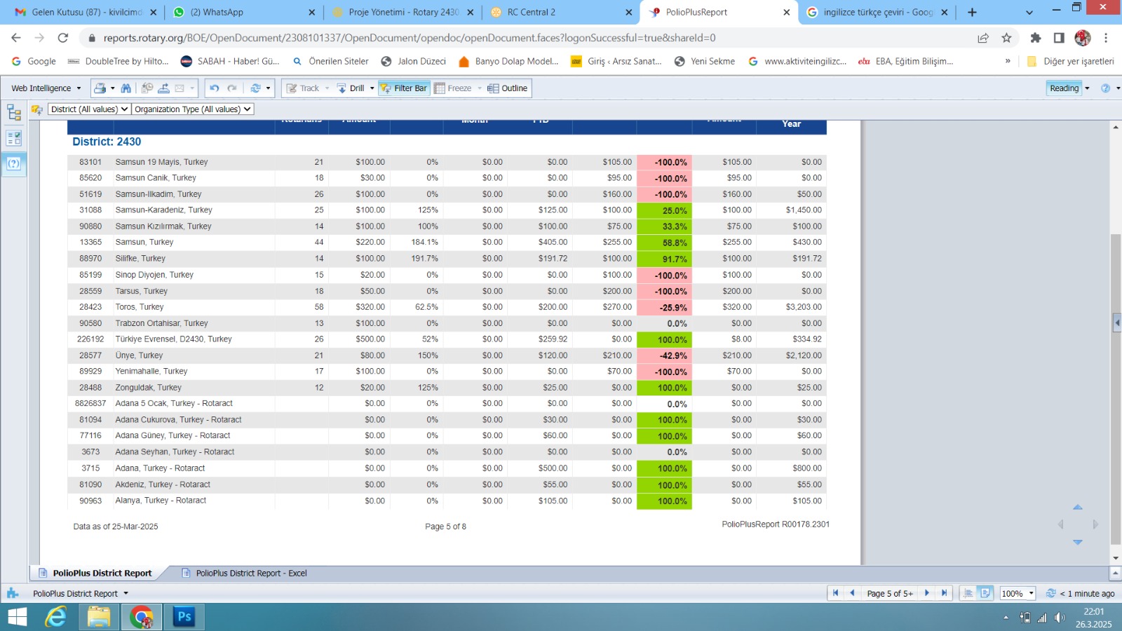Click the report tree icon in status bar
Image resolution: width=1122 pixels, height=631 pixels.
13,593
